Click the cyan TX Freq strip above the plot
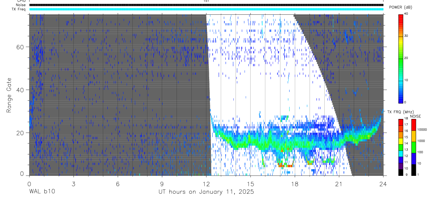431x199 pixels. pos(206,9)
